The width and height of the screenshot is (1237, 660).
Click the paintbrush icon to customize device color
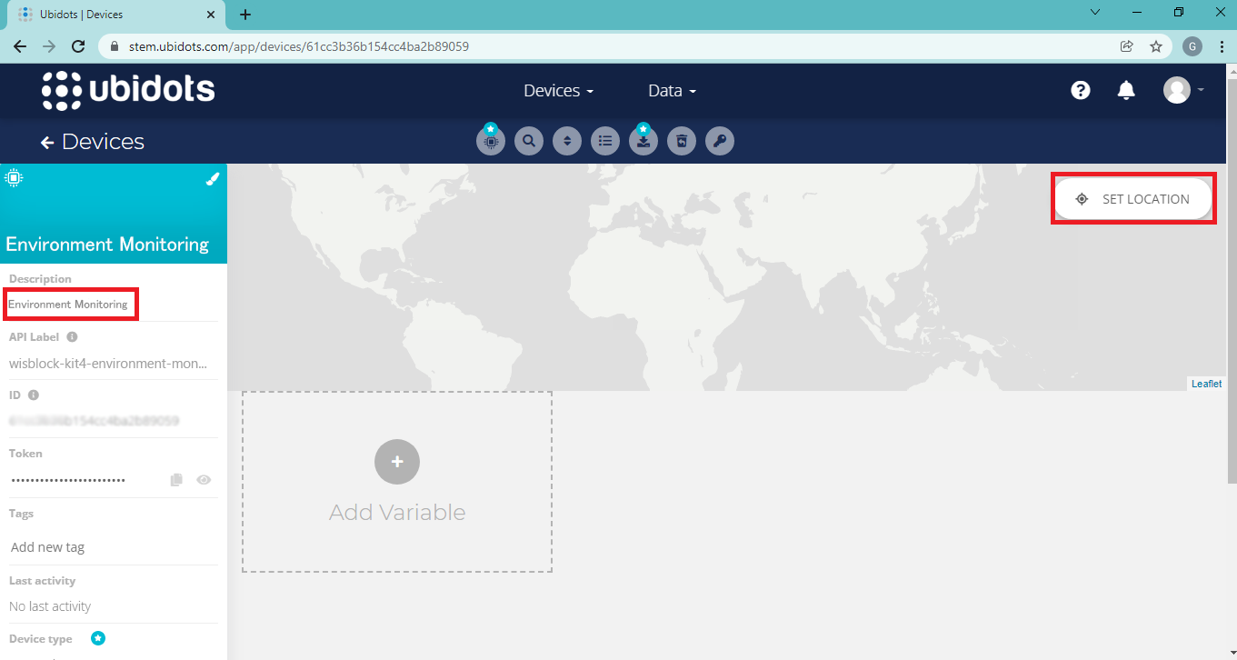click(213, 179)
